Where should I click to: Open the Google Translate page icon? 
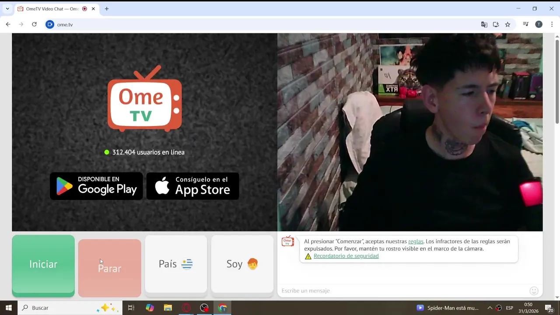[x=484, y=24]
